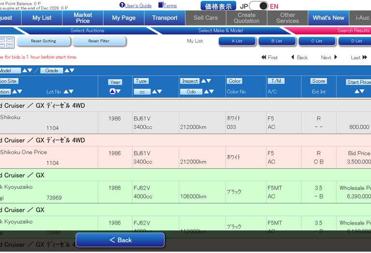Open the What's New menu tab
Viewport: 371px width, 253px height.
328,18
